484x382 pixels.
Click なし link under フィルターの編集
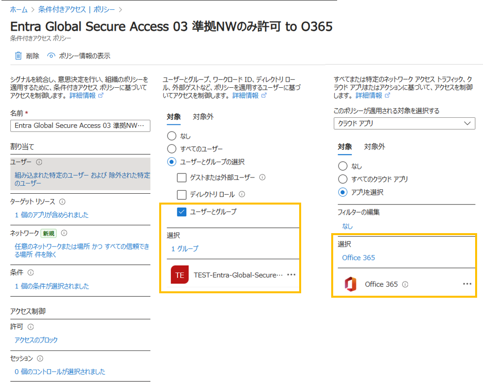[x=347, y=226]
